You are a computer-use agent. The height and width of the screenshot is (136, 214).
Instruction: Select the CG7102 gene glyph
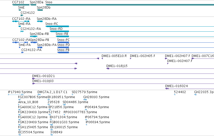coord(21,5)
